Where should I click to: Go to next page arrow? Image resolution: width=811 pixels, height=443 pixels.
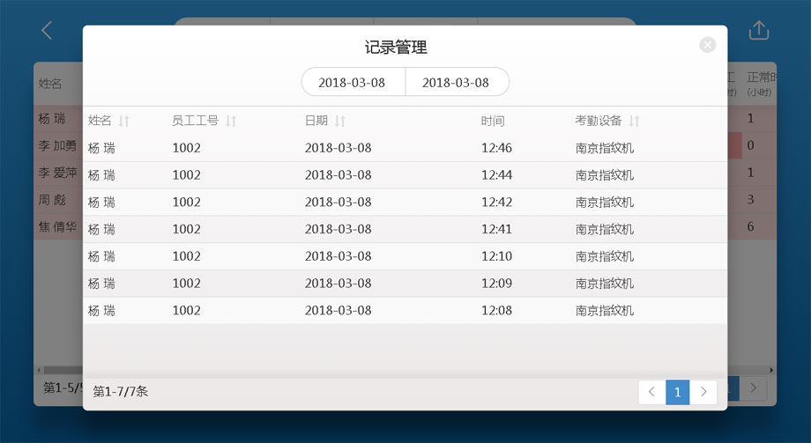click(x=703, y=392)
